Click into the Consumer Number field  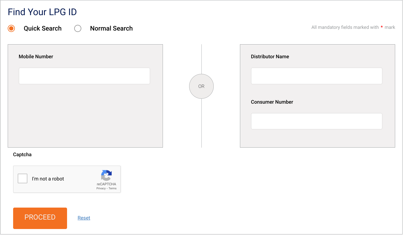[316, 121]
